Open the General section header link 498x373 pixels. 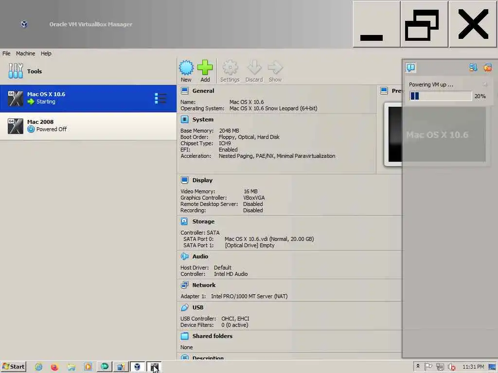203,91
